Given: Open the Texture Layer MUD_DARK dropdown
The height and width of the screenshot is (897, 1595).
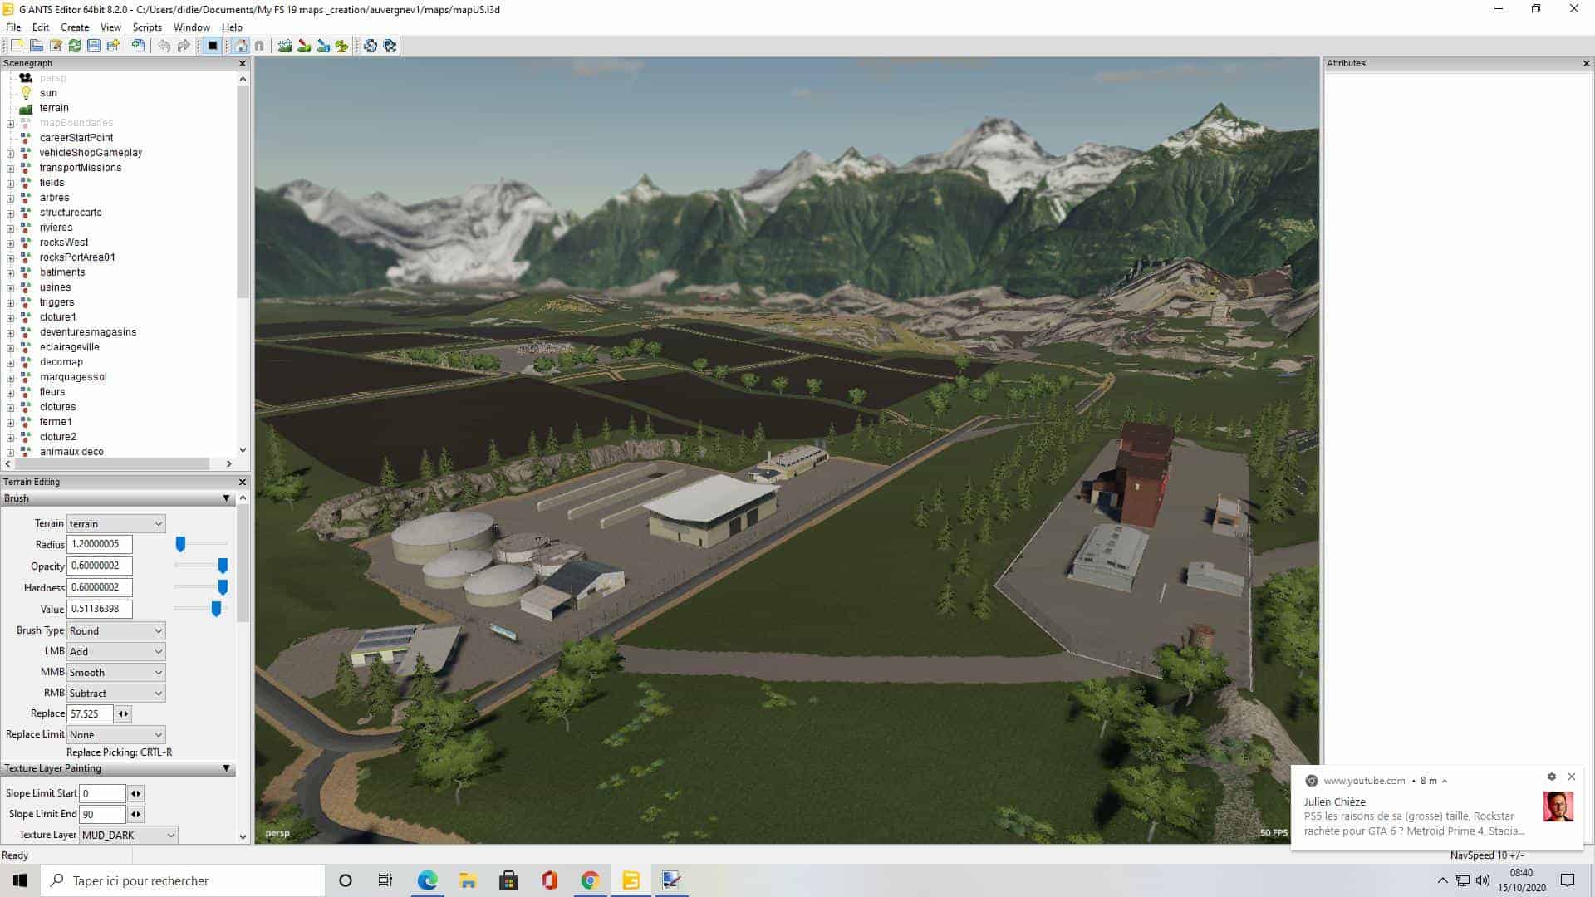Looking at the screenshot, I should pyautogui.click(x=129, y=835).
